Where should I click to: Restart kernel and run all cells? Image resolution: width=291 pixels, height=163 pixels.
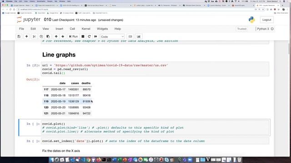click(95, 36)
